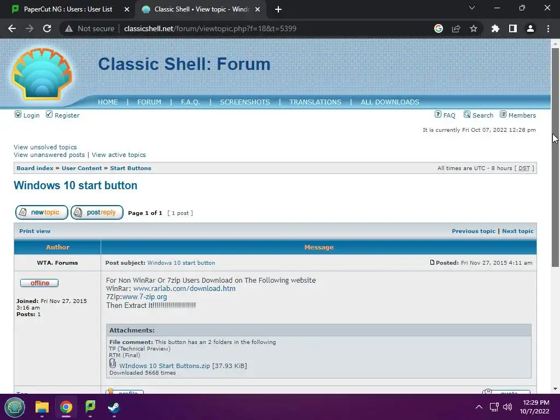560x420 pixels.
Task: Open View unsolved topics
Action: (45, 147)
